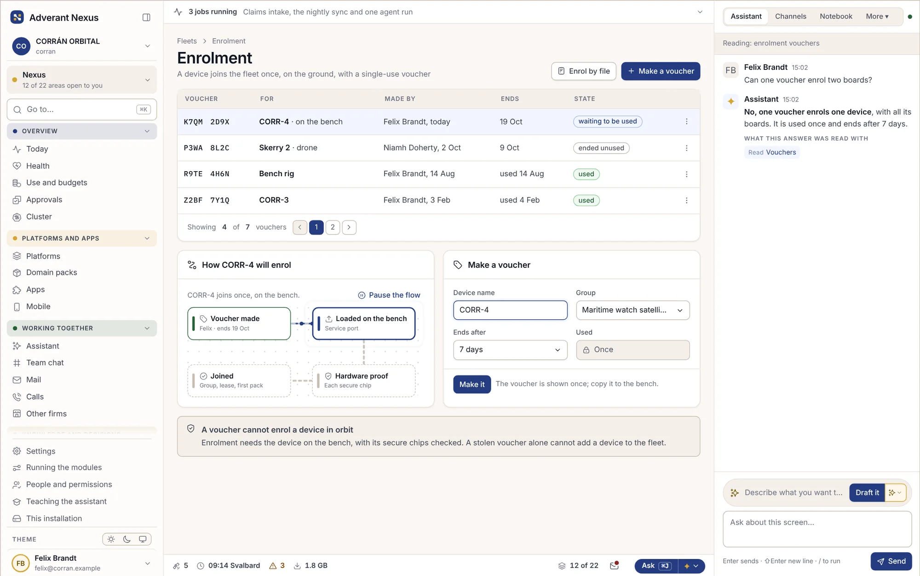
Task: Click the clock icon beside 09:14 Svalbard
Action: pos(201,565)
